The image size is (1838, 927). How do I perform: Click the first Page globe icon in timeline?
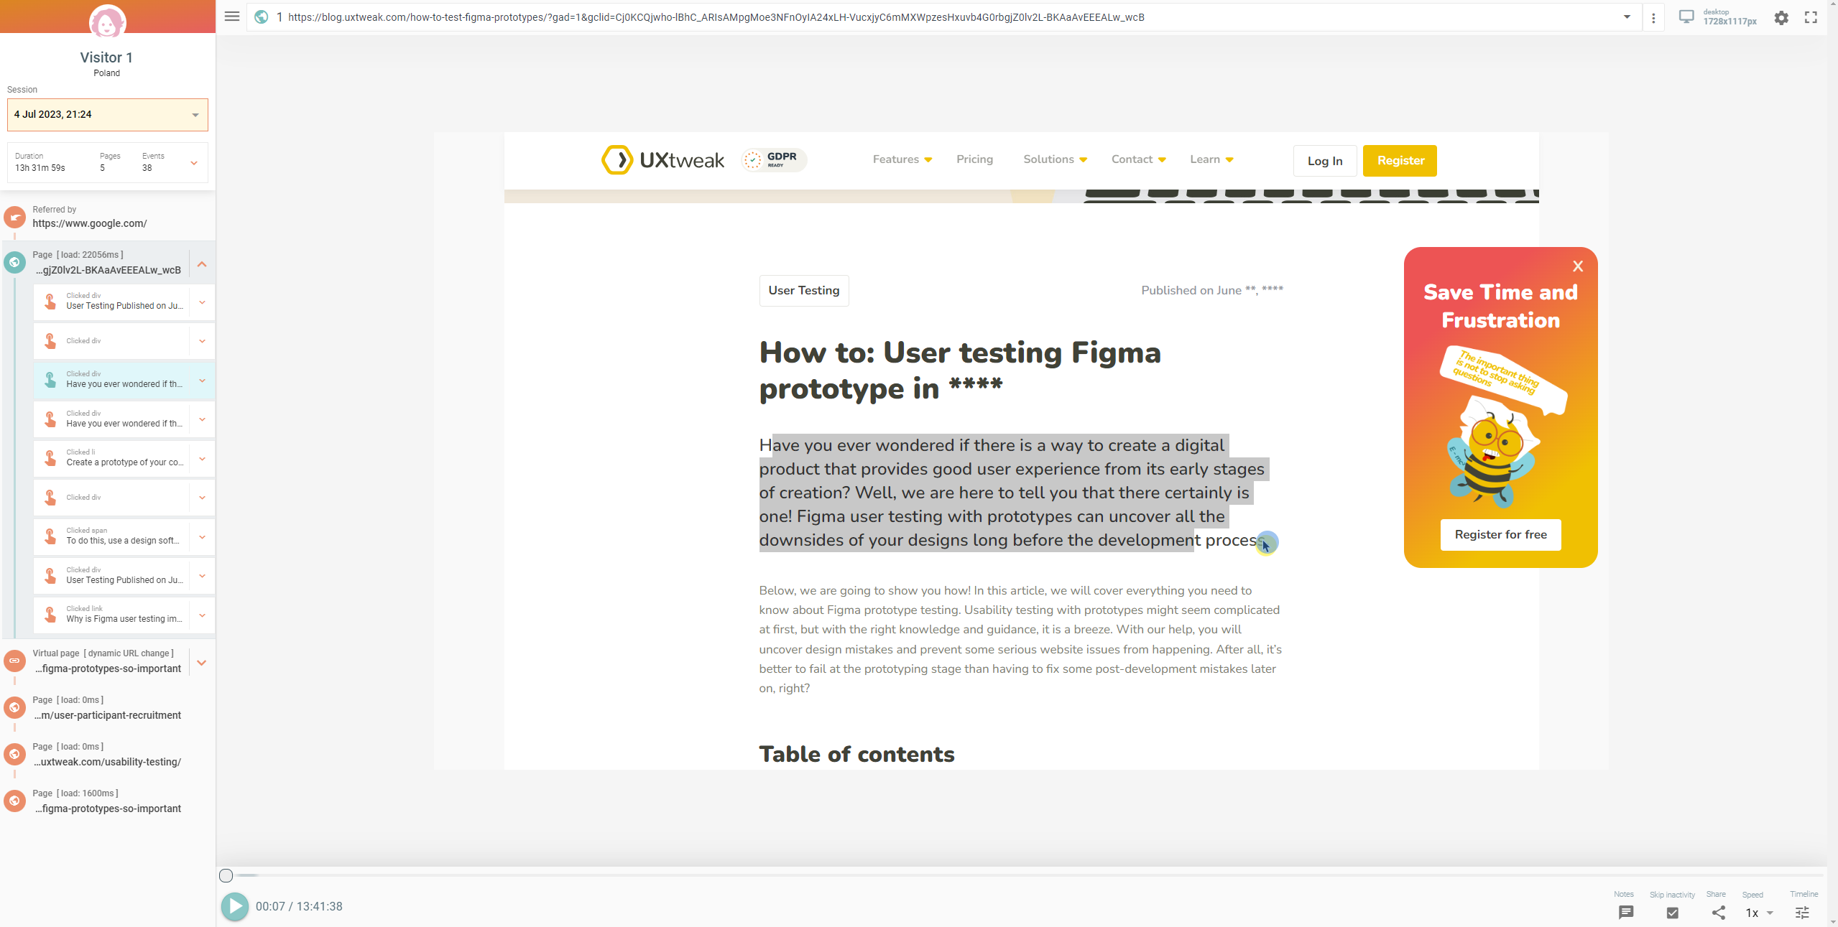click(14, 262)
